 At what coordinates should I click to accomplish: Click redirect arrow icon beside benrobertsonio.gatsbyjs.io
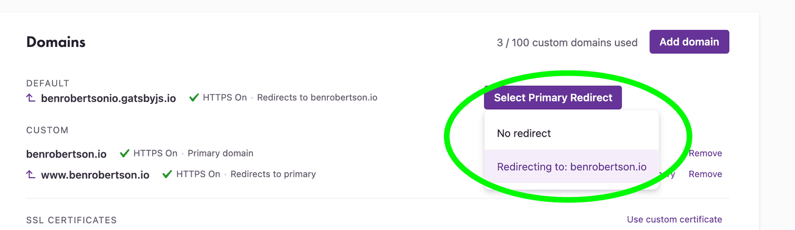coord(31,98)
